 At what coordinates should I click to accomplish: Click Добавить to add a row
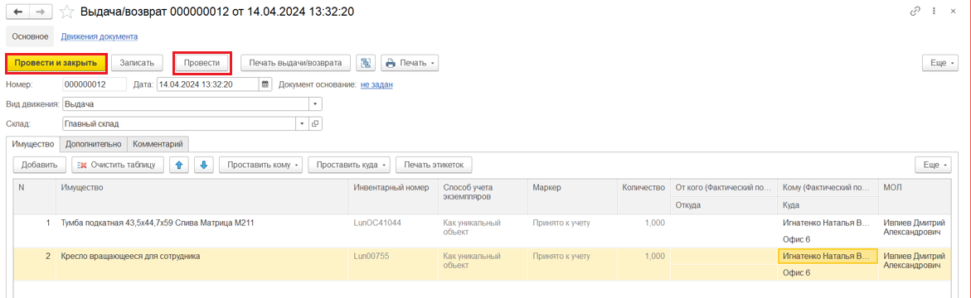[x=40, y=165]
